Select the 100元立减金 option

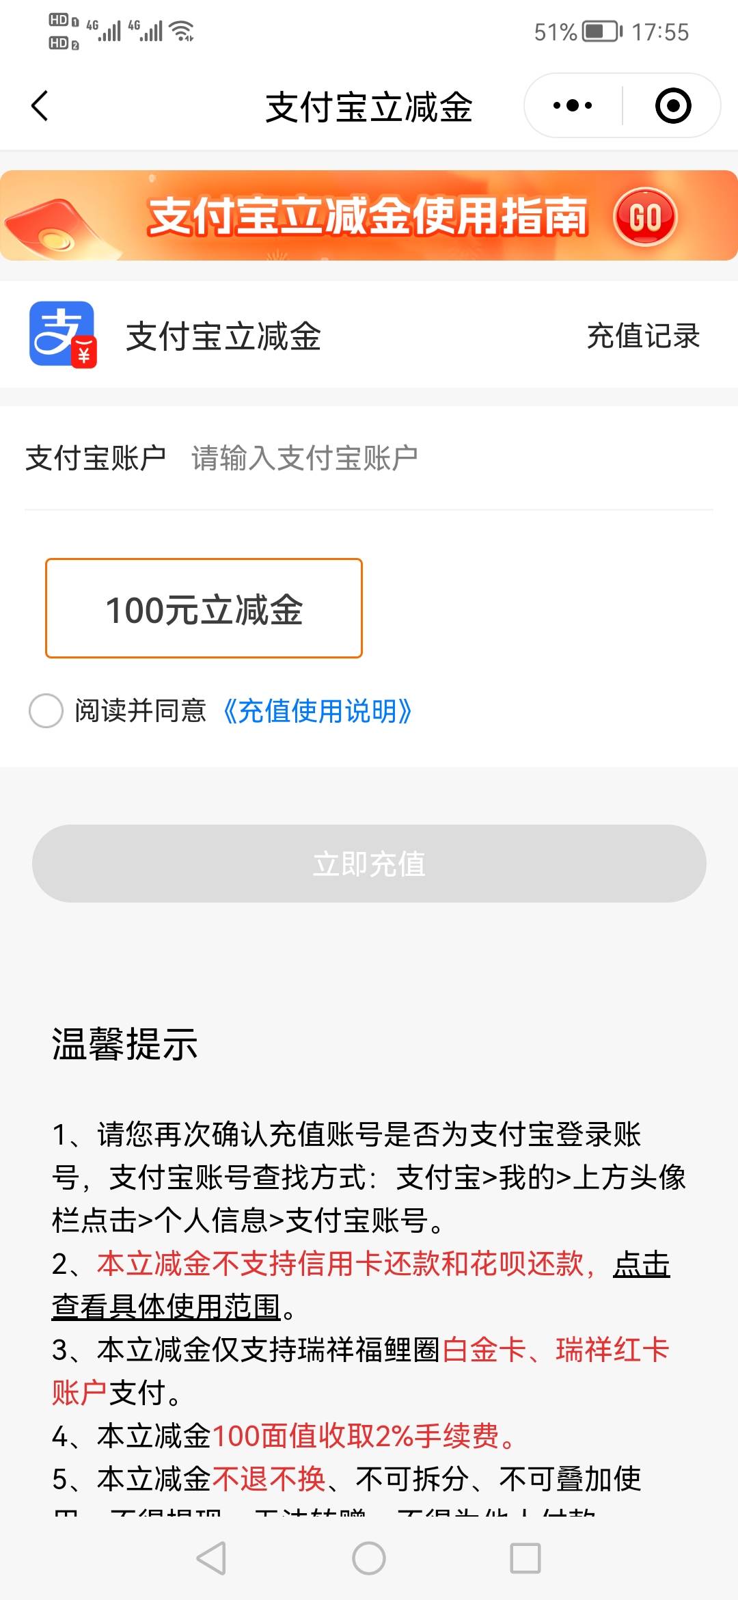(204, 609)
